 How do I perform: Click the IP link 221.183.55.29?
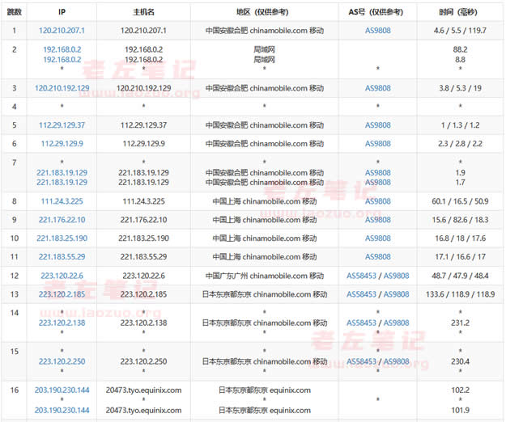62,257
